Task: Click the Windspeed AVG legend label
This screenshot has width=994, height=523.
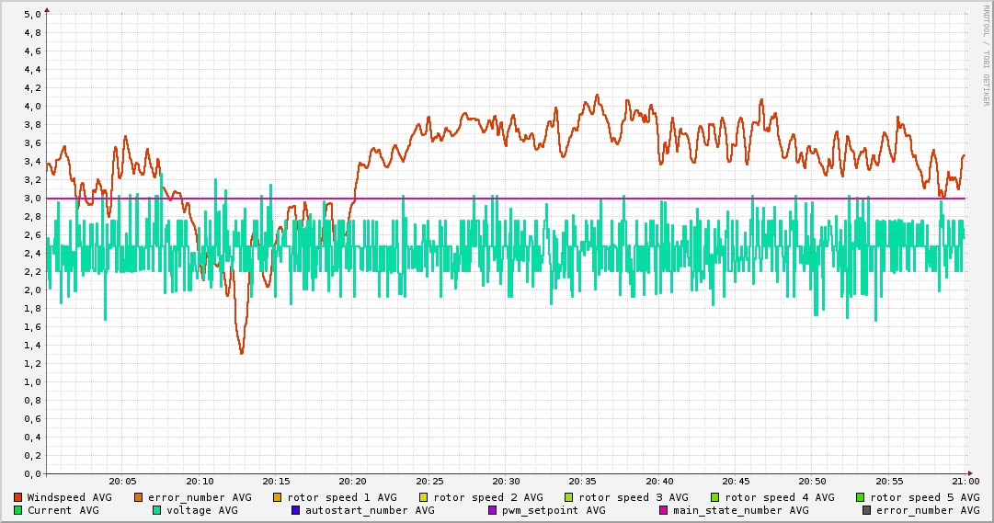Action: pos(69,497)
